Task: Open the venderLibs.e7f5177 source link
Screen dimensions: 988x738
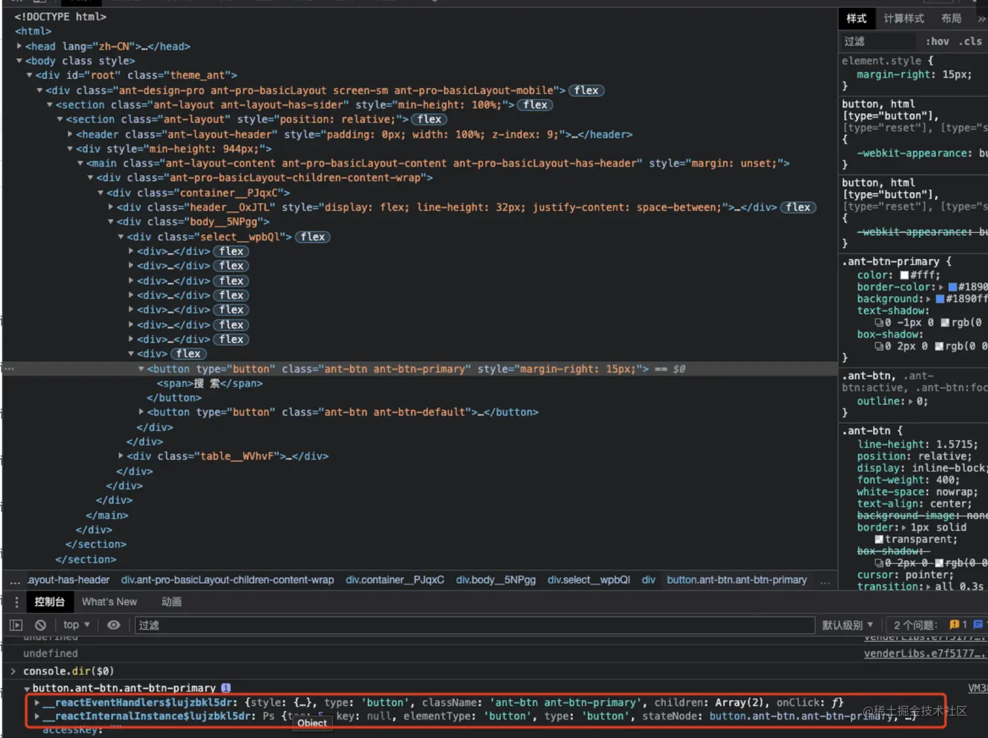Action: pos(925,653)
